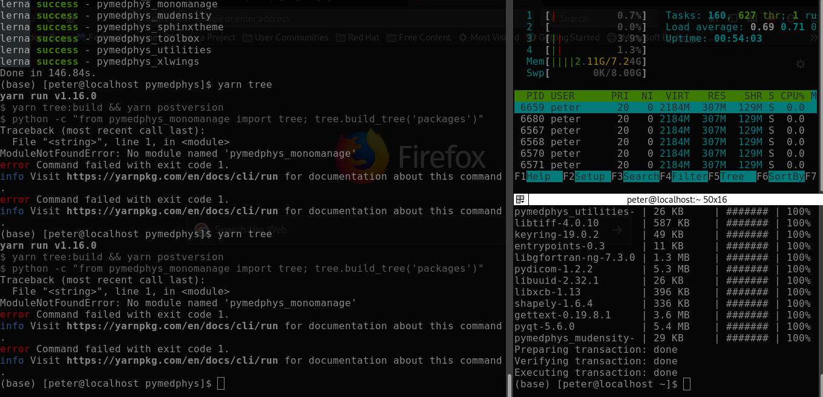Image resolution: width=823 pixels, height=397 pixels.
Task: Sort htop by VIRT column header
Action: 678,96
